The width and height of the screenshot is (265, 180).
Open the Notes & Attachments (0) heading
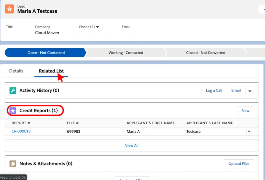[x=46, y=164]
